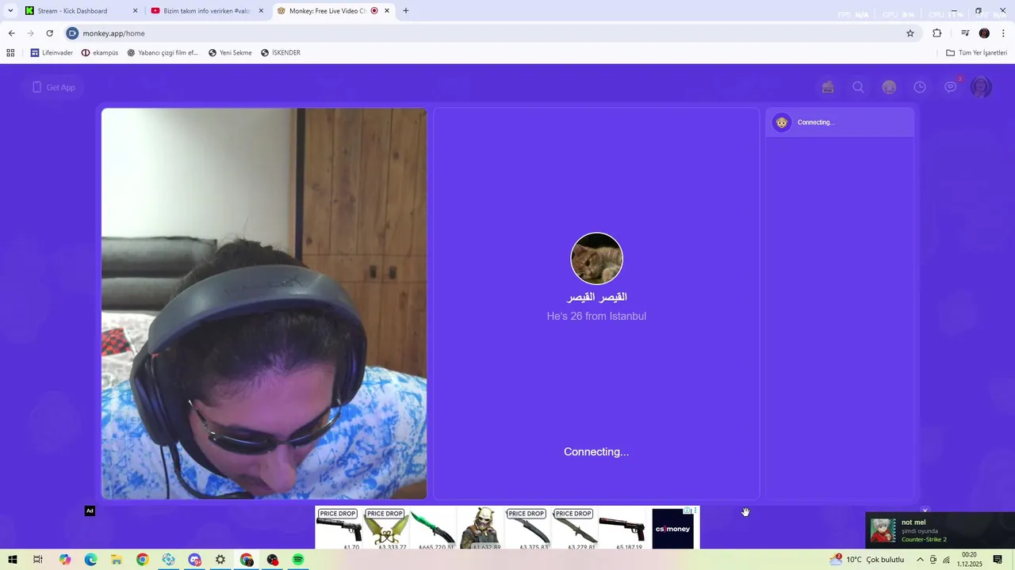Viewport: 1015px width, 570px height.
Task: Open the Chrome profile avatar
Action: [x=984, y=33]
